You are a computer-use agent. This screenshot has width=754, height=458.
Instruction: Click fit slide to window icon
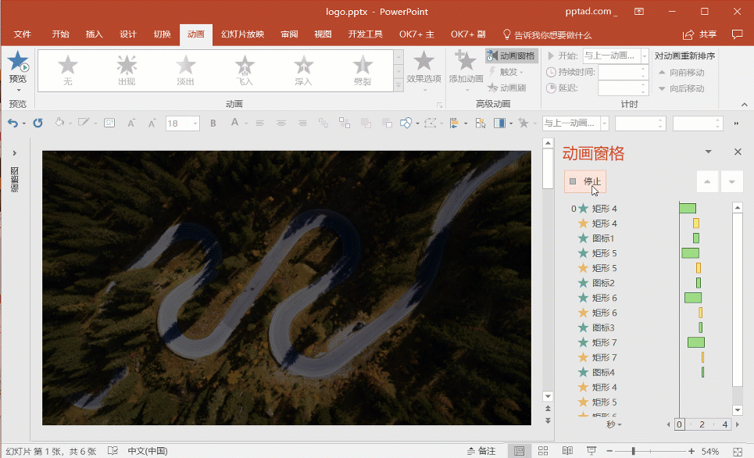736,451
